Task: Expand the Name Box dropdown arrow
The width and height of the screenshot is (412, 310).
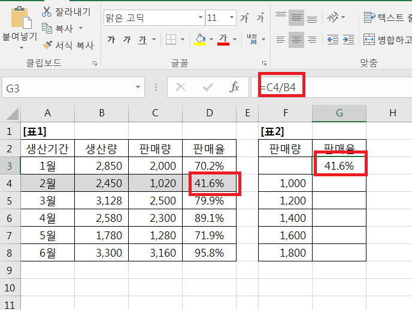Action: (x=138, y=88)
